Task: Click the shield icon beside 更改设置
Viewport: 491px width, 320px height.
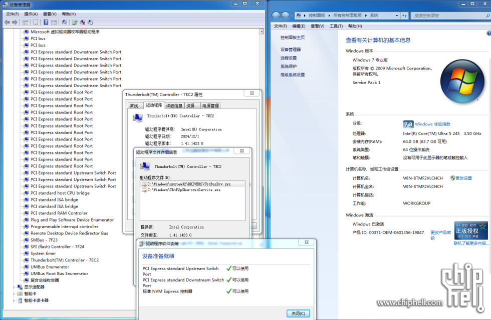Action: (x=452, y=178)
